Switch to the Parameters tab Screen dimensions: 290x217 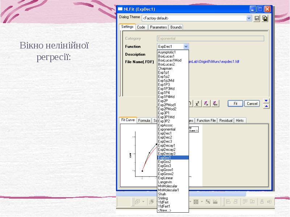click(158, 27)
